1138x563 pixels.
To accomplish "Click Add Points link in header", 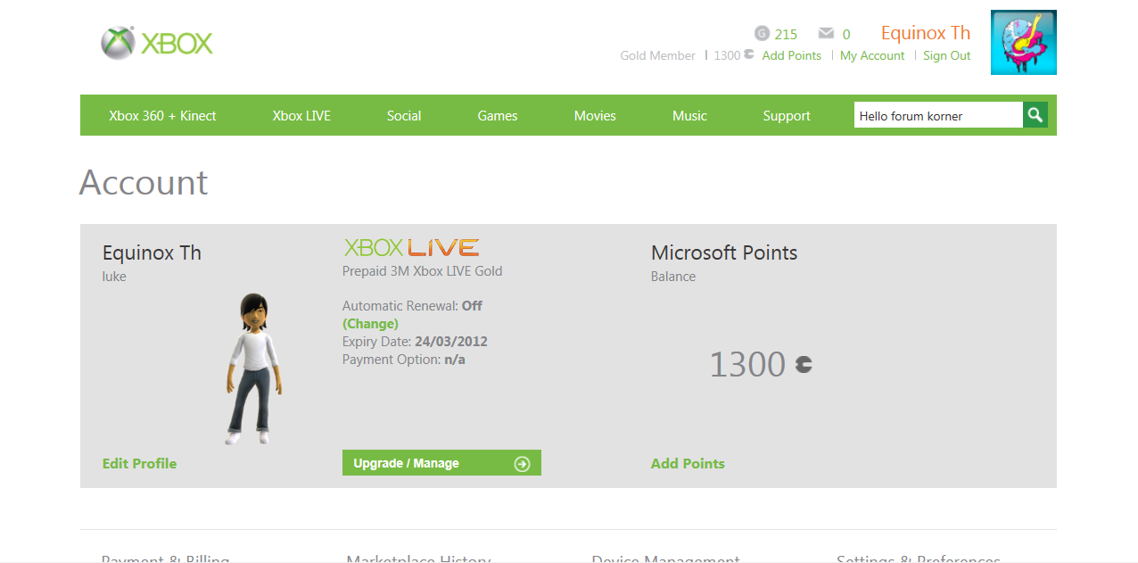I will [792, 55].
